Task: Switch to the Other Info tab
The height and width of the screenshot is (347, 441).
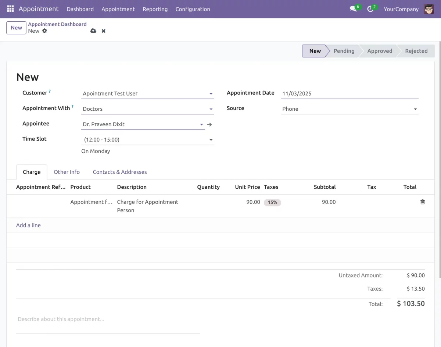Action: coord(67,172)
